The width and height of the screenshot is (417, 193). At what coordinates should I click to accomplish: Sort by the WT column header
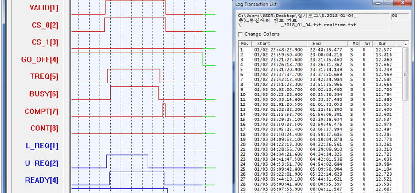[x=367, y=44]
